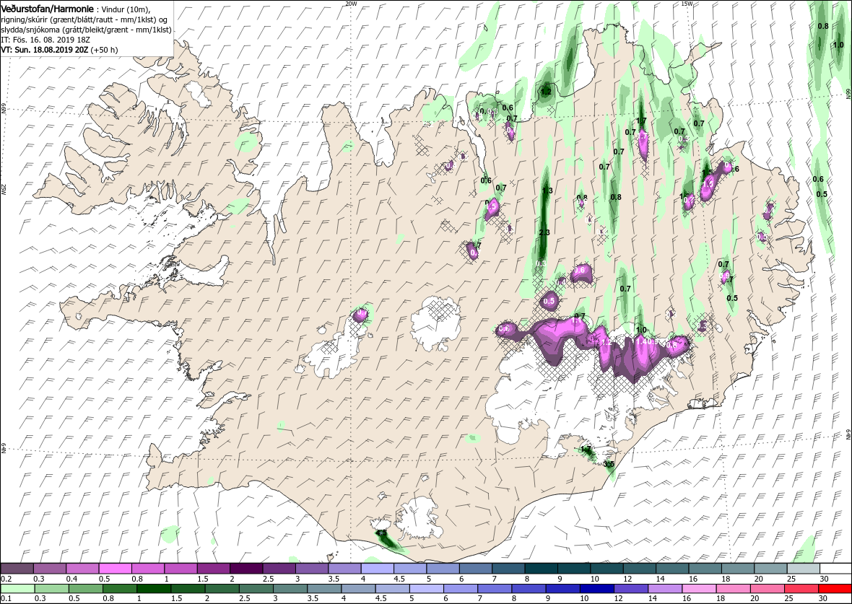Click the 0.8 swatch in the top snow legend
Screen dimensions: 852x604
tap(148, 568)
